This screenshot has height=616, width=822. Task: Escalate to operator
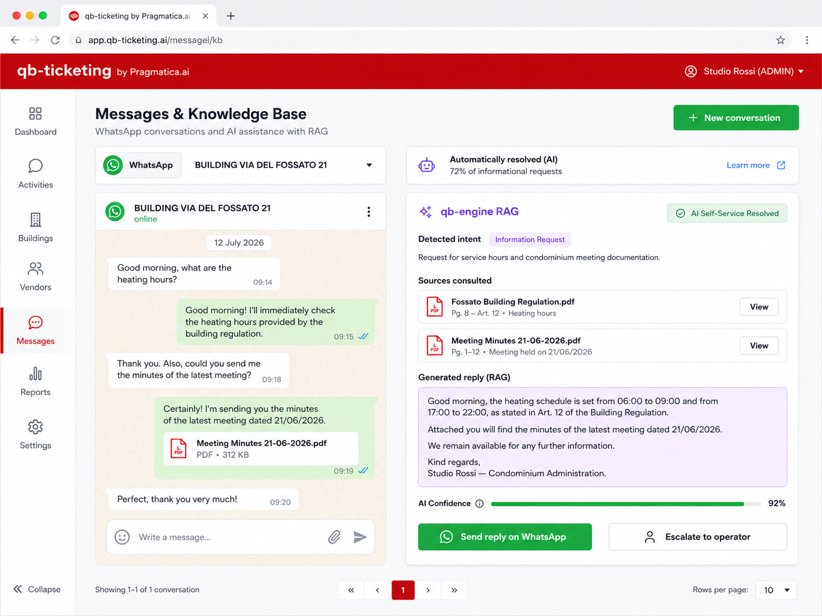698,537
